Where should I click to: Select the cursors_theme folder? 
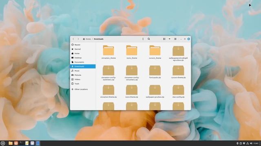tap(155, 52)
